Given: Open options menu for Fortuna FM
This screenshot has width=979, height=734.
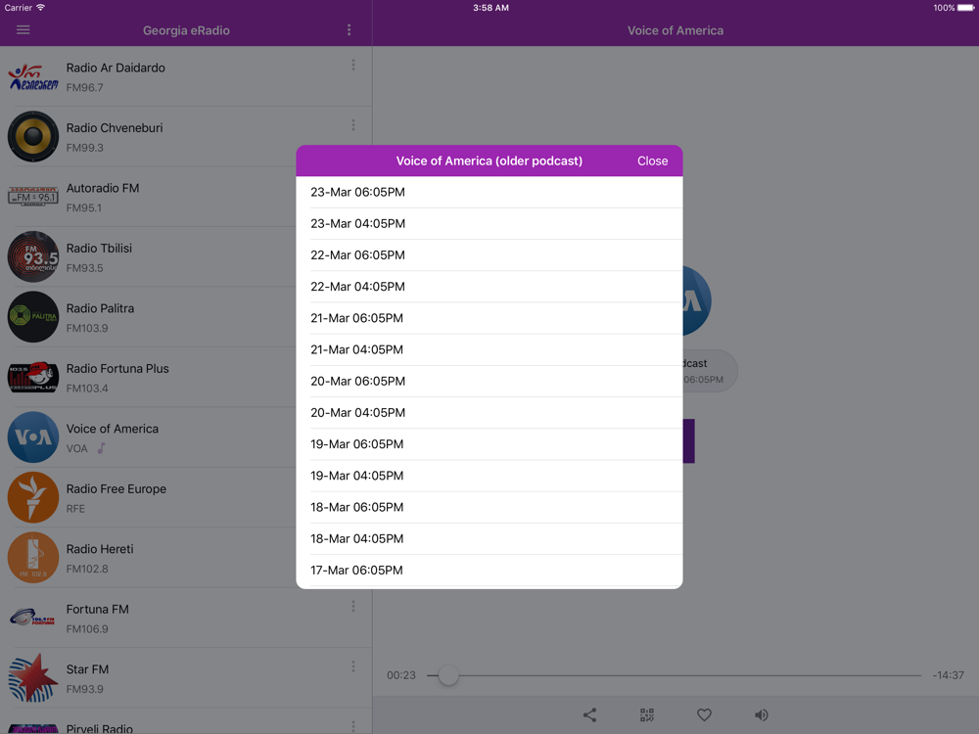Looking at the screenshot, I should pos(352,606).
